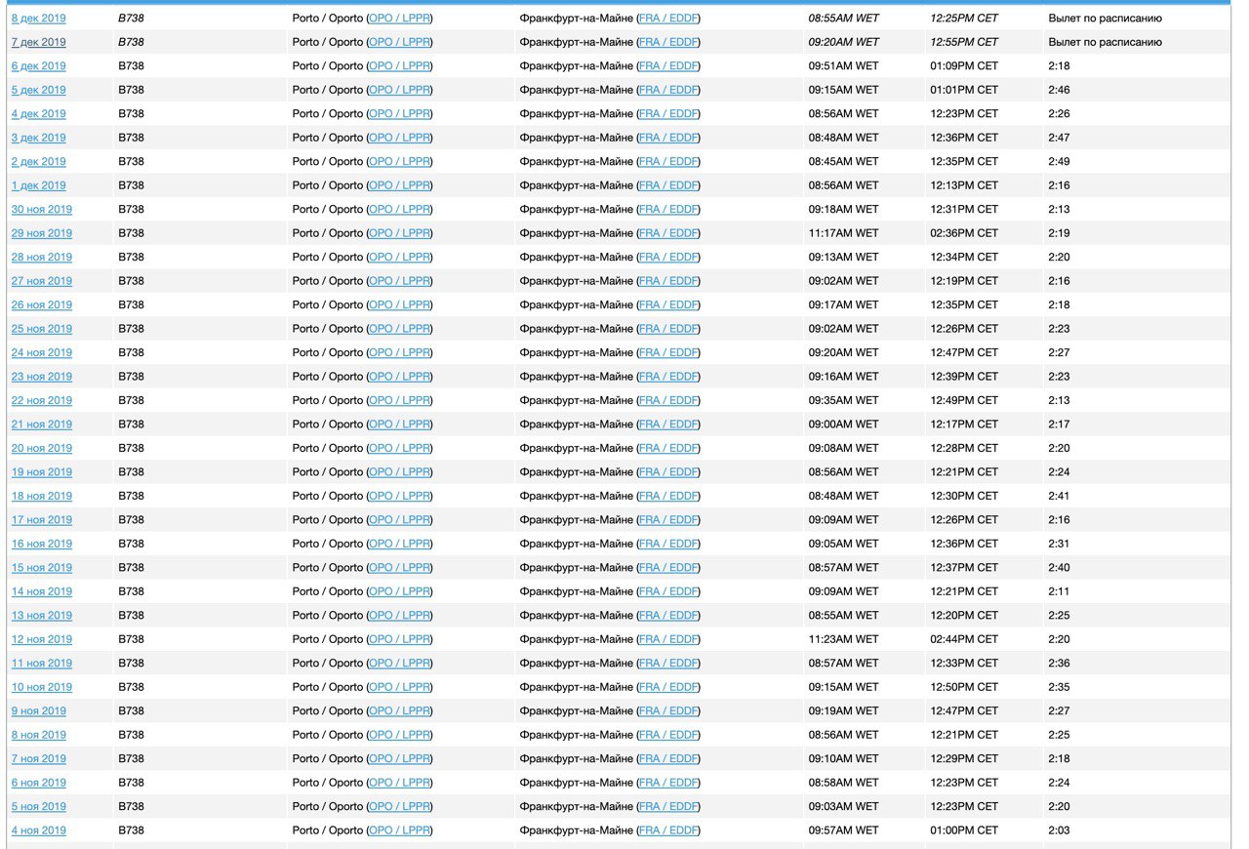This screenshot has width=1249, height=849.
Task: Click the 4 ноя 2019 date link
Action: coord(39,831)
